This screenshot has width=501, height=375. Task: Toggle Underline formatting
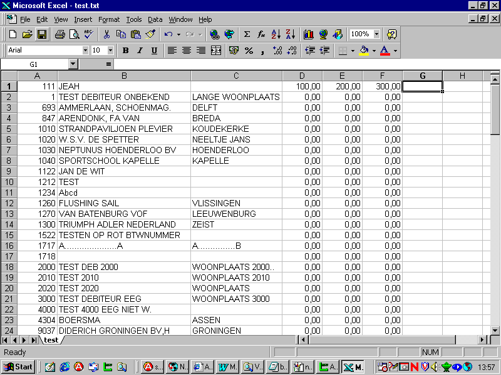point(153,50)
